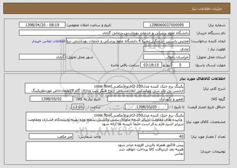Click the شهر محل تحویل field گناباد
Image resolution: width=237 pixels, height=168 pixels.
point(42,57)
